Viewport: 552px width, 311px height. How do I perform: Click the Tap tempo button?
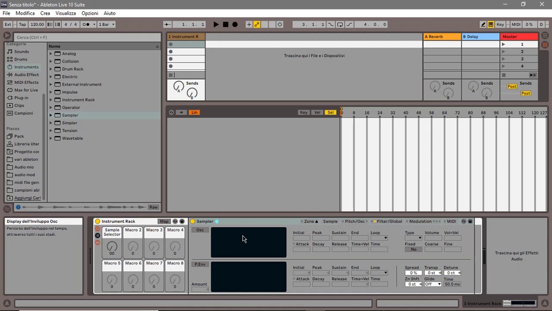pyautogui.click(x=22, y=25)
